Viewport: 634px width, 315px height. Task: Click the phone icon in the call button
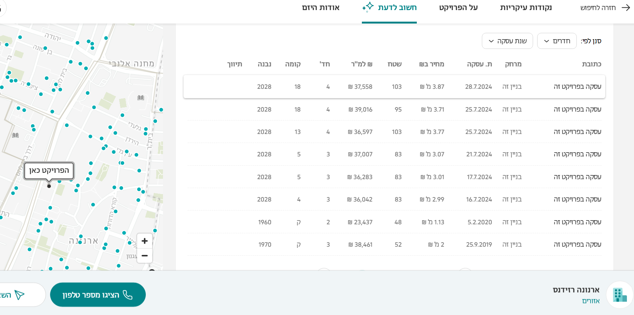128,295
